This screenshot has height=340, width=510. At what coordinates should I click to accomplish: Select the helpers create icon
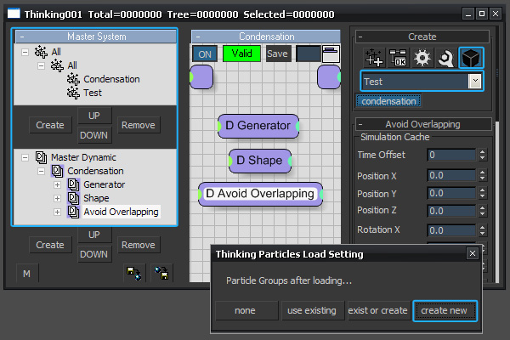click(x=446, y=58)
